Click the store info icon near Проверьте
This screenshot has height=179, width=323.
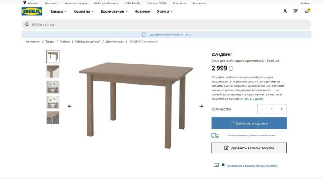coord(223,165)
